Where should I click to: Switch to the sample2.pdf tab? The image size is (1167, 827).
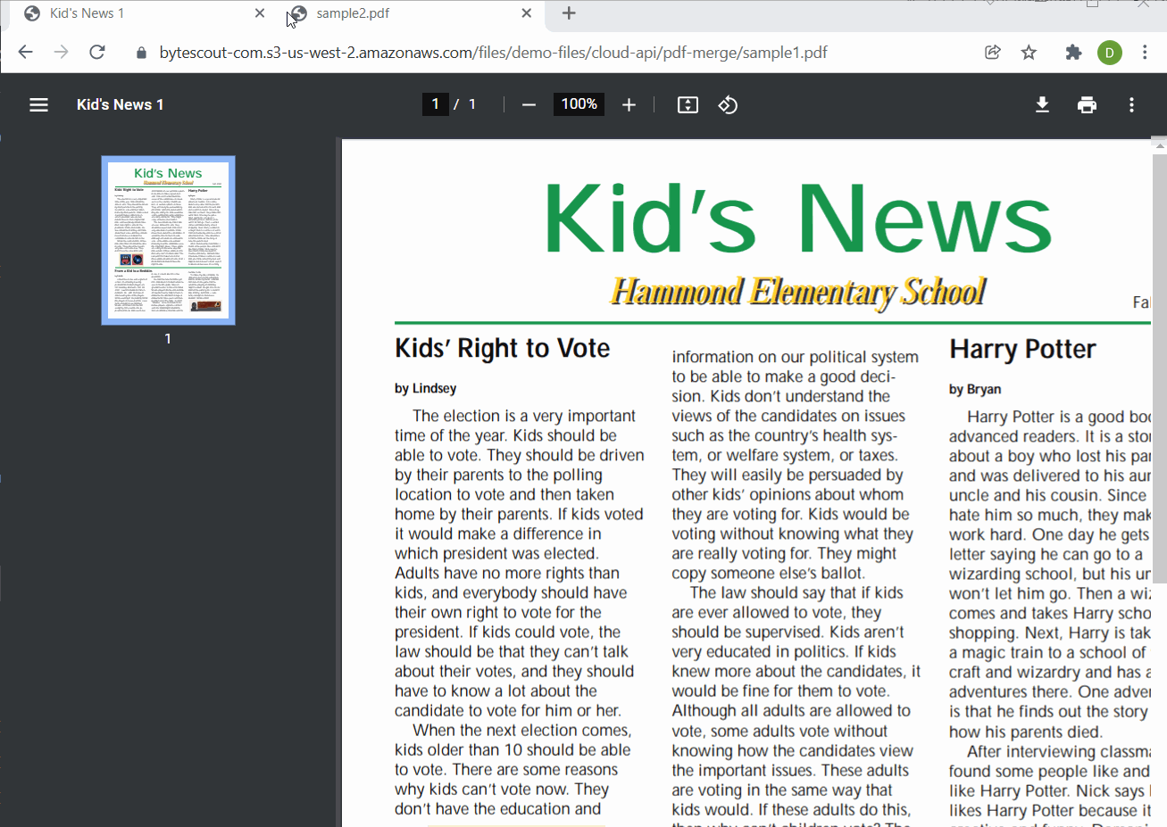411,13
